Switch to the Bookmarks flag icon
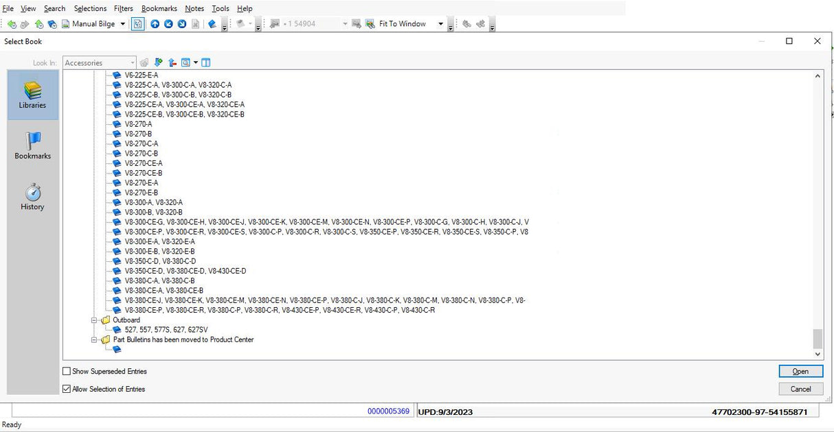 click(x=32, y=145)
